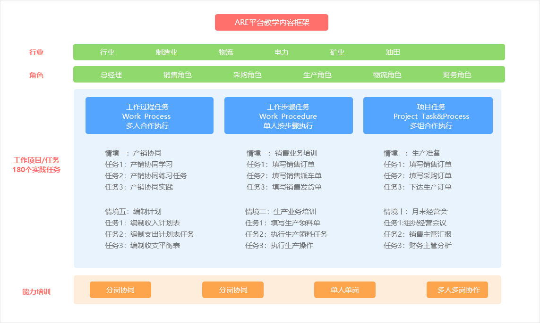Open 任务2:填写销售派车单
The width and height of the screenshot is (540, 323).
click(x=284, y=176)
